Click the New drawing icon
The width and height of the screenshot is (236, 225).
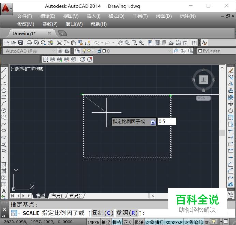click(x=6, y=43)
